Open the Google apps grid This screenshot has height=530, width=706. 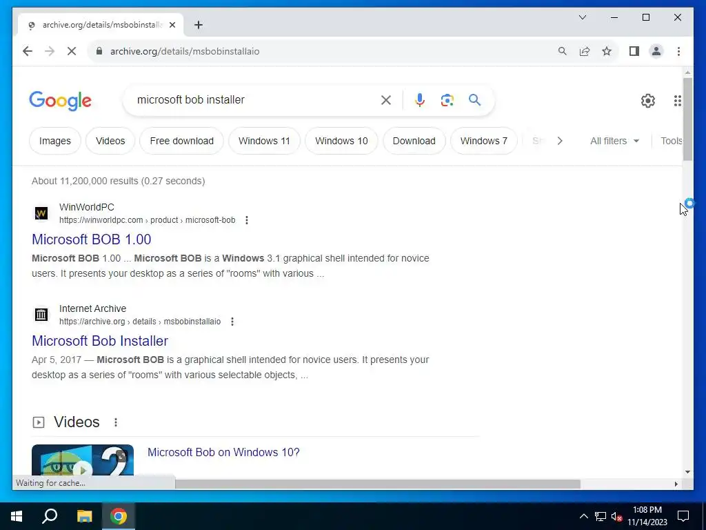tap(678, 101)
